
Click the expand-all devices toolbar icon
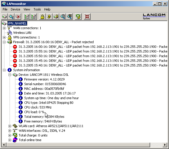click(x=33, y=17)
